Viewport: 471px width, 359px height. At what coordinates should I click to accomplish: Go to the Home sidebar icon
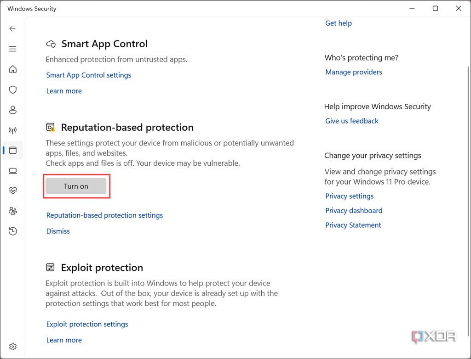13,69
